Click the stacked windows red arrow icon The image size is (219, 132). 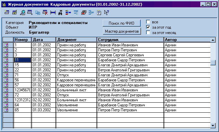(x=84, y=13)
